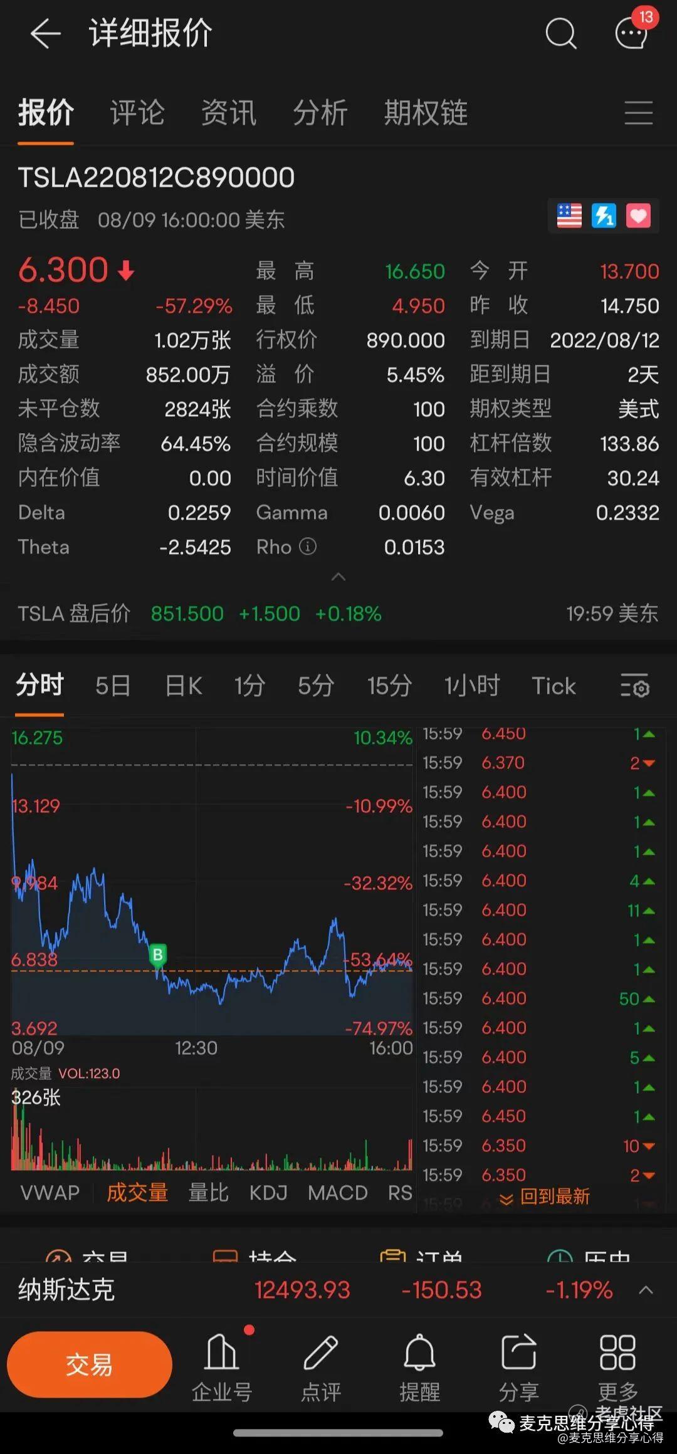Image resolution: width=677 pixels, height=1454 pixels.
Task: Tap the US flag market icon
Action: [569, 216]
